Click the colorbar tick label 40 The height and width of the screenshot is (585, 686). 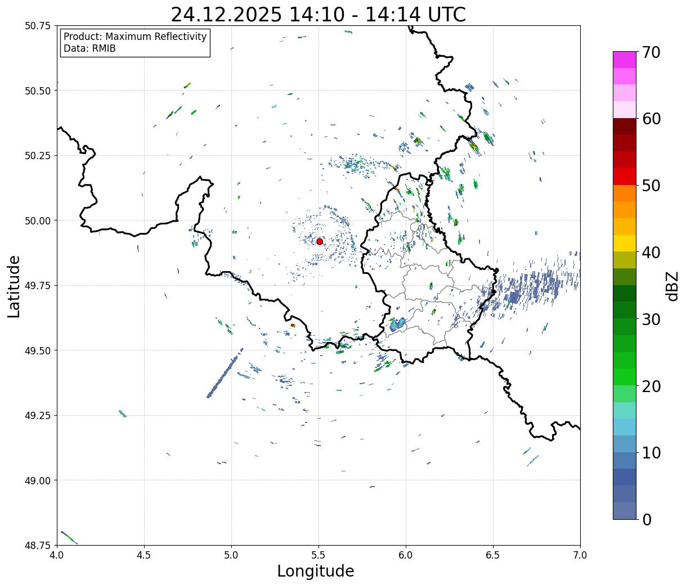[651, 253]
